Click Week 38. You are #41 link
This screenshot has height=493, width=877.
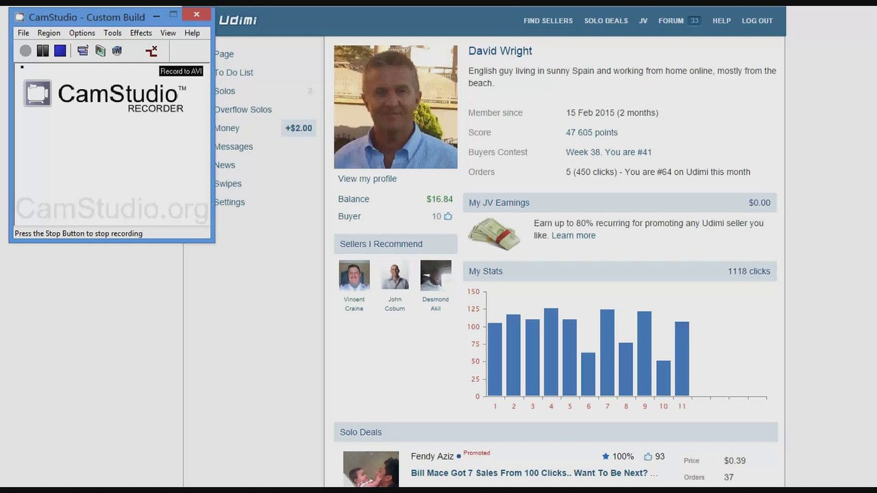(608, 152)
